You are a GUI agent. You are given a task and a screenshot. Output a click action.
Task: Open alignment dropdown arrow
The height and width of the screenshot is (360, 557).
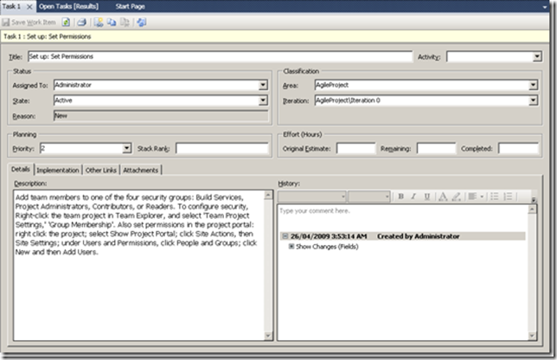click(x=482, y=196)
